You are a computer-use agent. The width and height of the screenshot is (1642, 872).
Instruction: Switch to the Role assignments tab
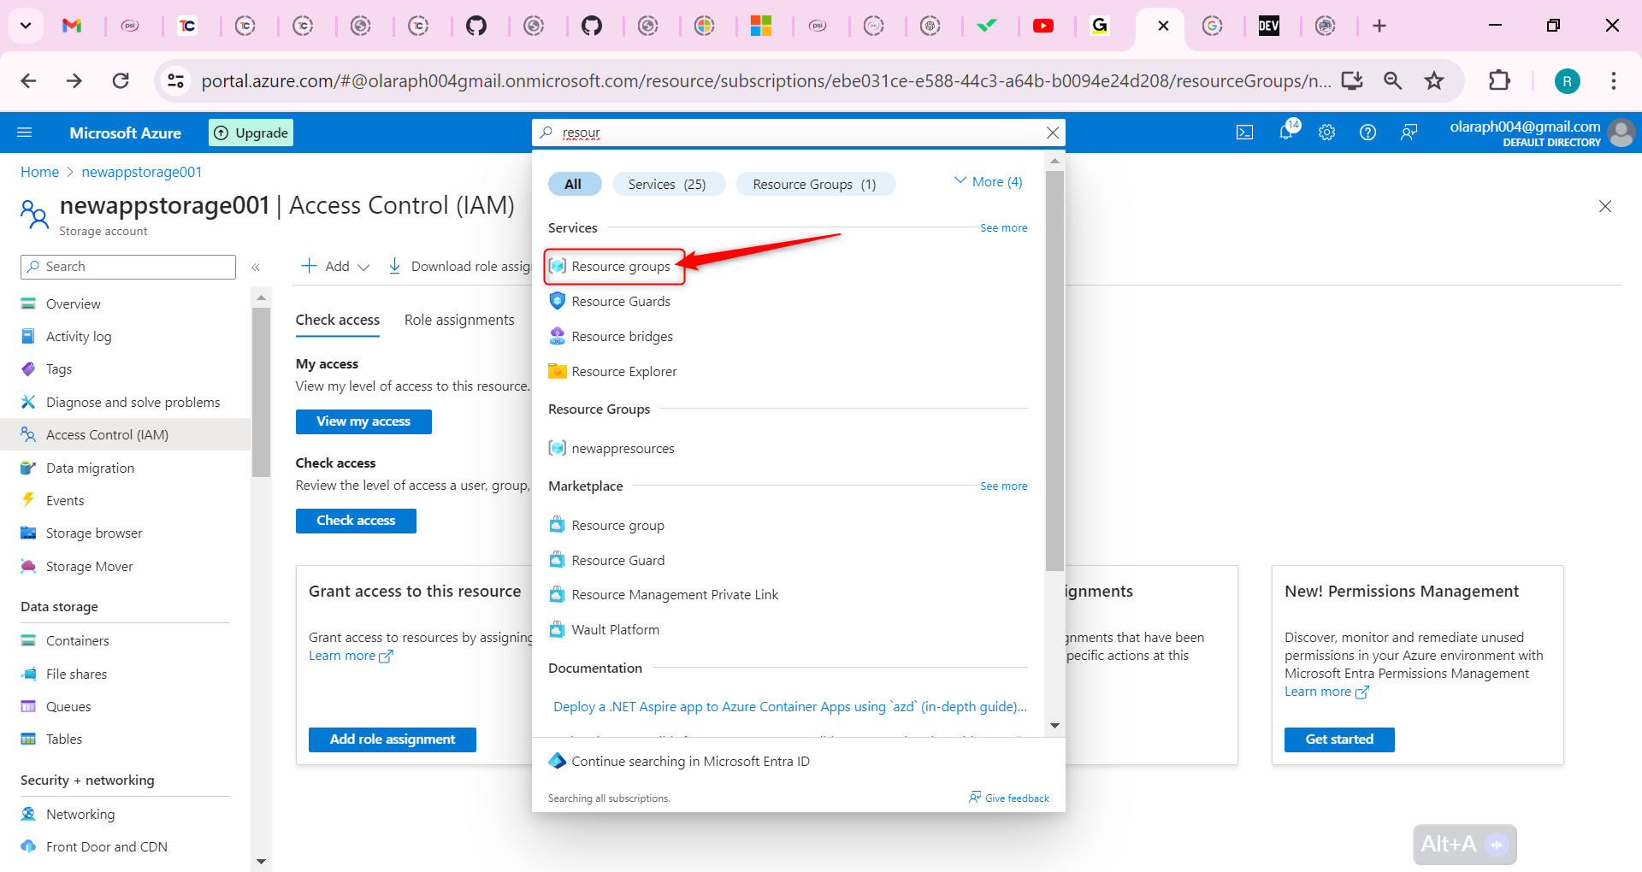tap(459, 319)
